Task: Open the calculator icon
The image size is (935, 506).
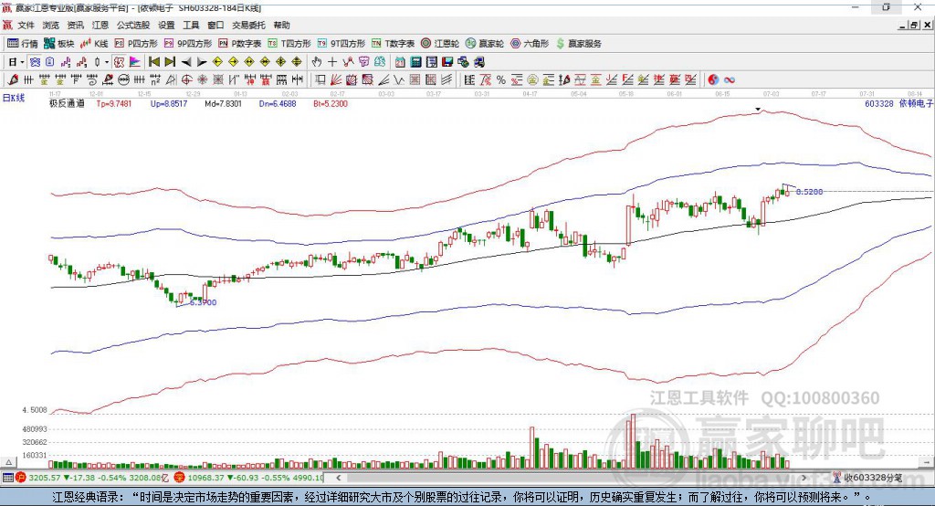Action: tap(415, 62)
